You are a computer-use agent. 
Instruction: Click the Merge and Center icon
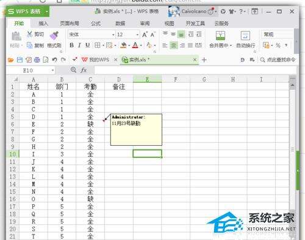pyautogui.click(x=220, y=35)
